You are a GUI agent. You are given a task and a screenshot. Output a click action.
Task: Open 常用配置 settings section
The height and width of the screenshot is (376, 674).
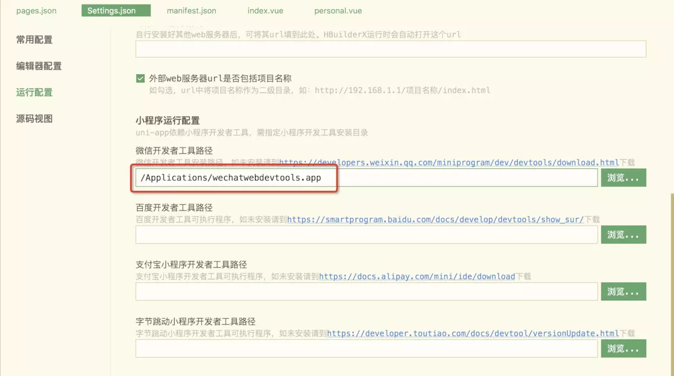pos(35,39)
